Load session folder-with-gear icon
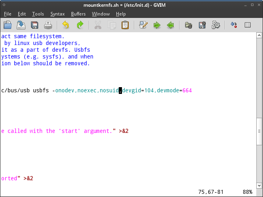Viewport: 263px width, 197px height. click(x=189, y=25)
